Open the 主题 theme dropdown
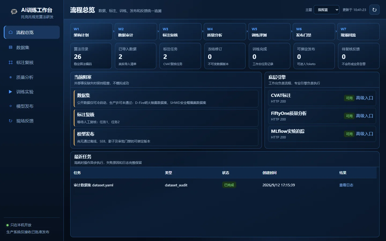The width and height of the screenshot is (386, 241). point(326,10)
